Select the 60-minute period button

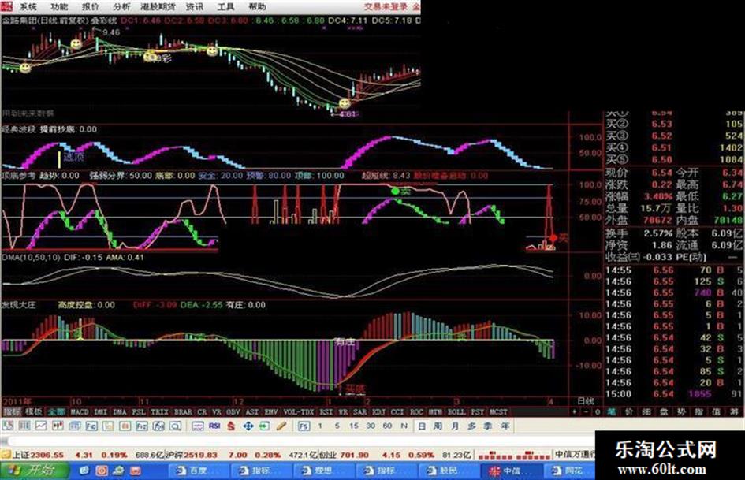(387, 426)
